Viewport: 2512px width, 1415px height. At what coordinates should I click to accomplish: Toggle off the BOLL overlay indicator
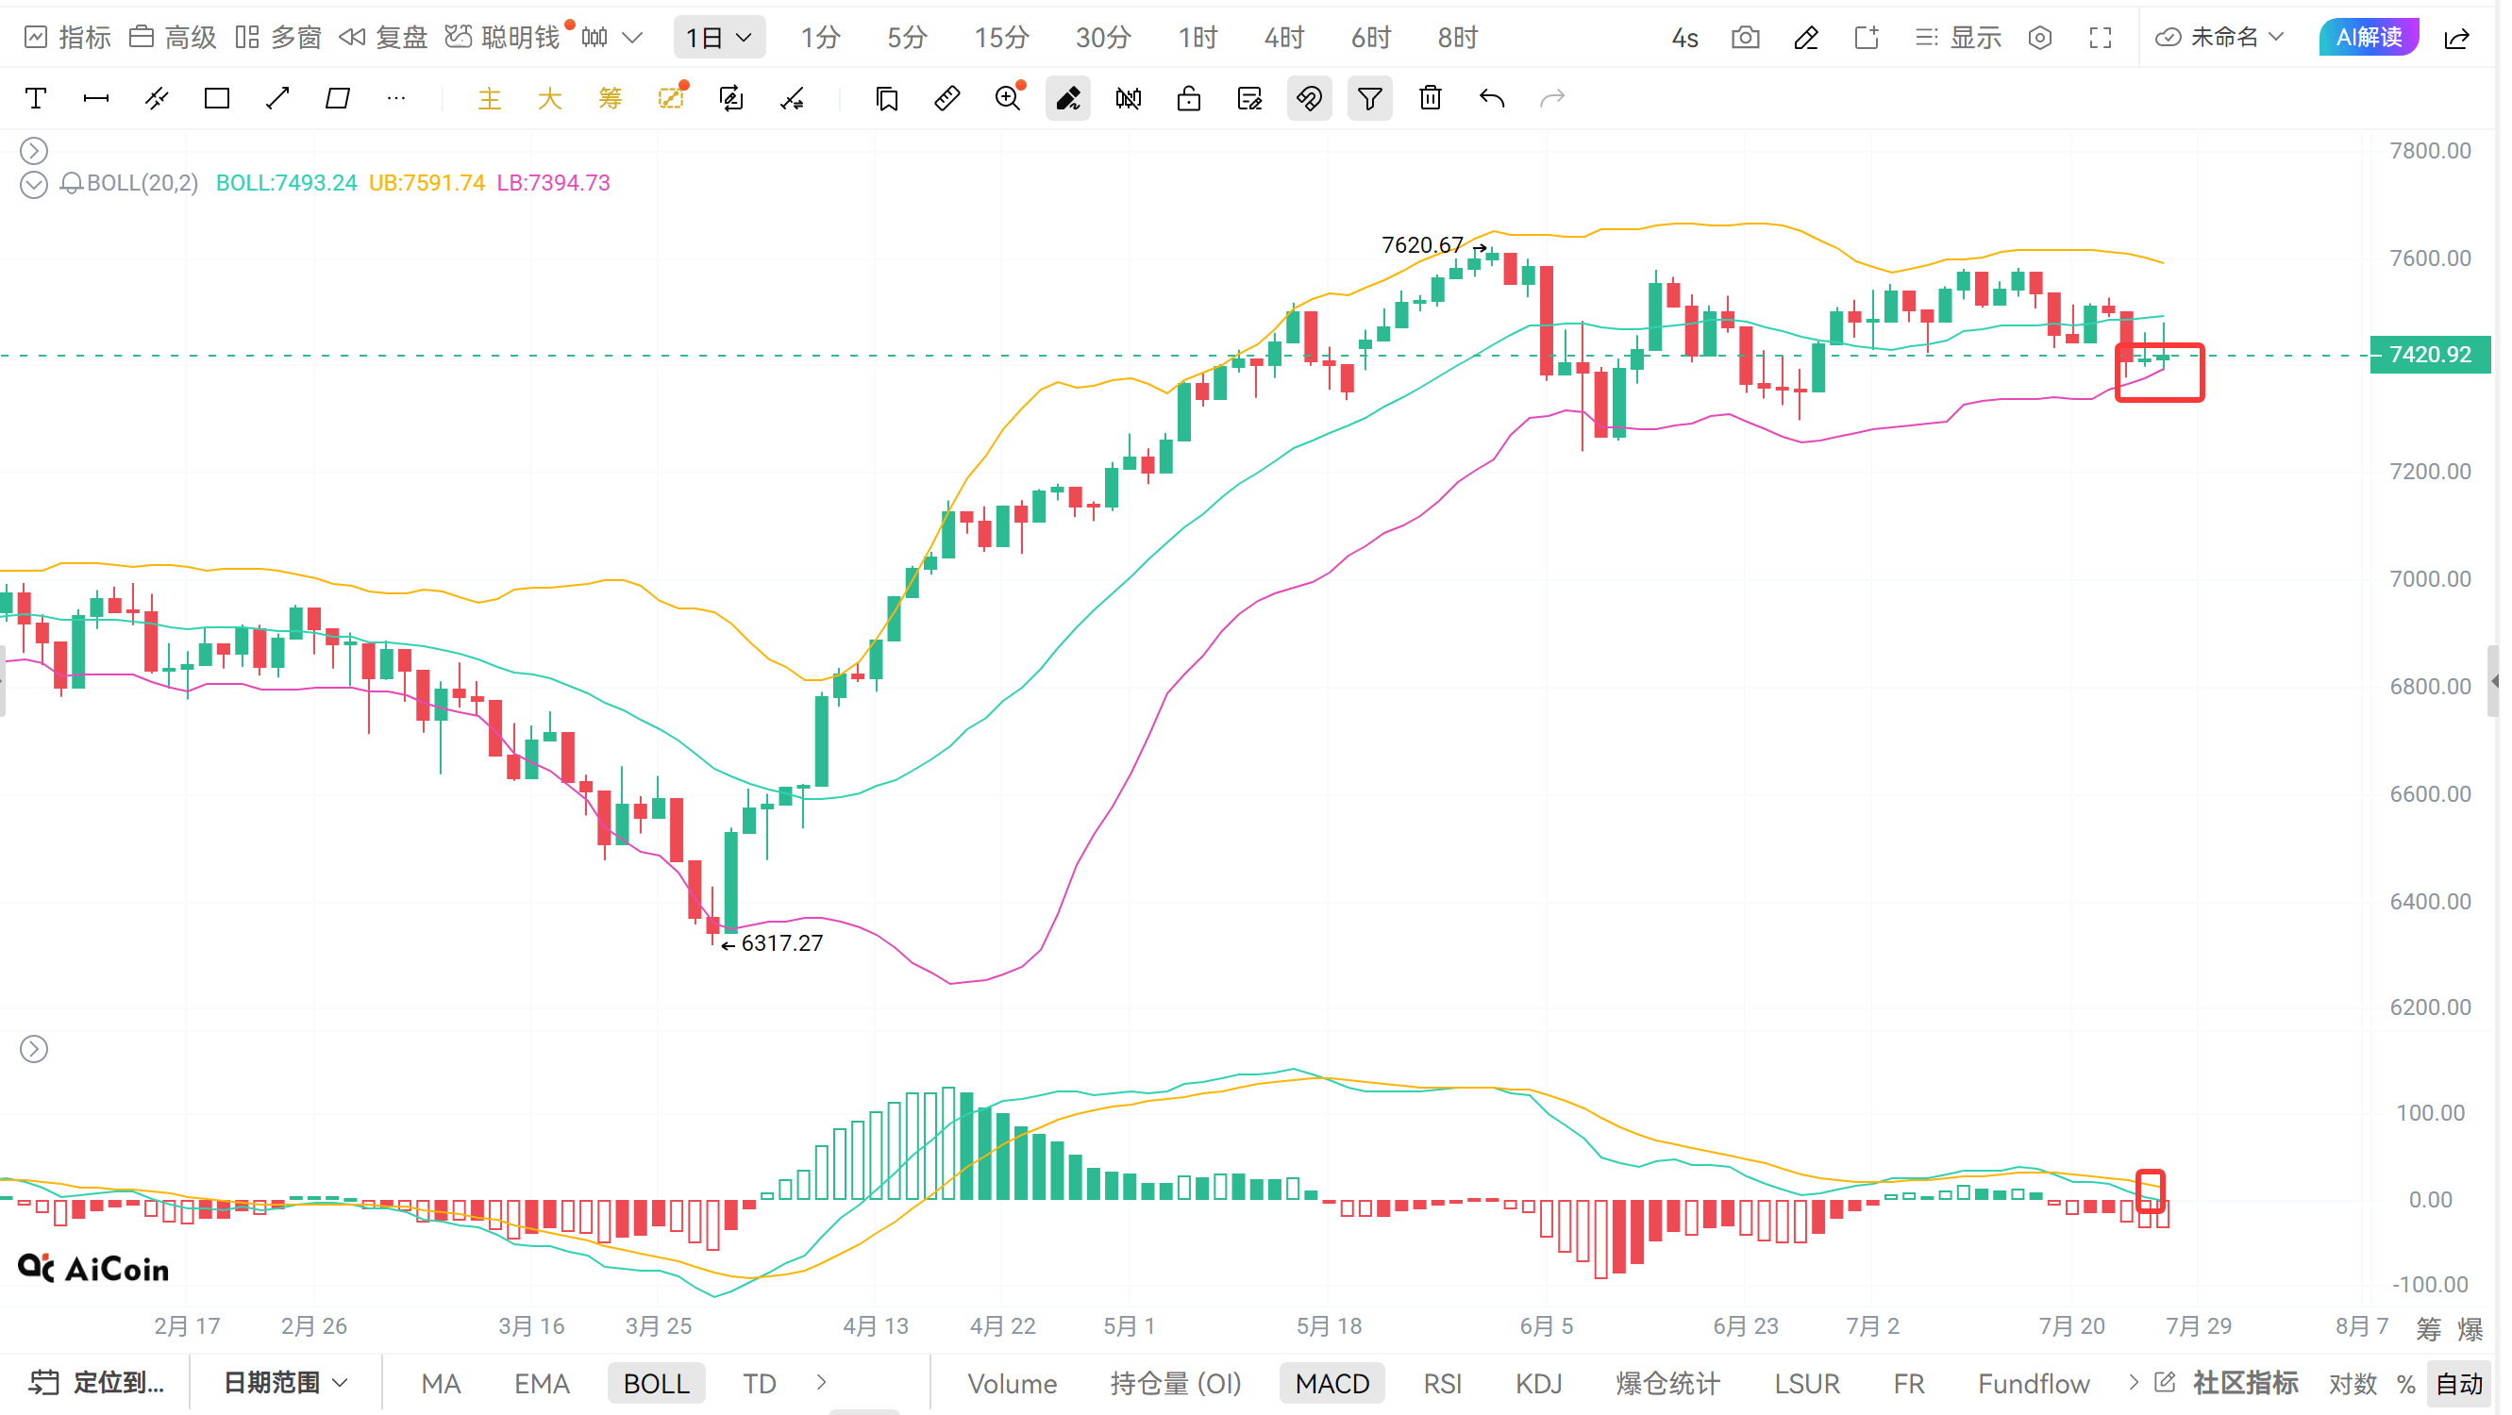[x=656, y=1384]
